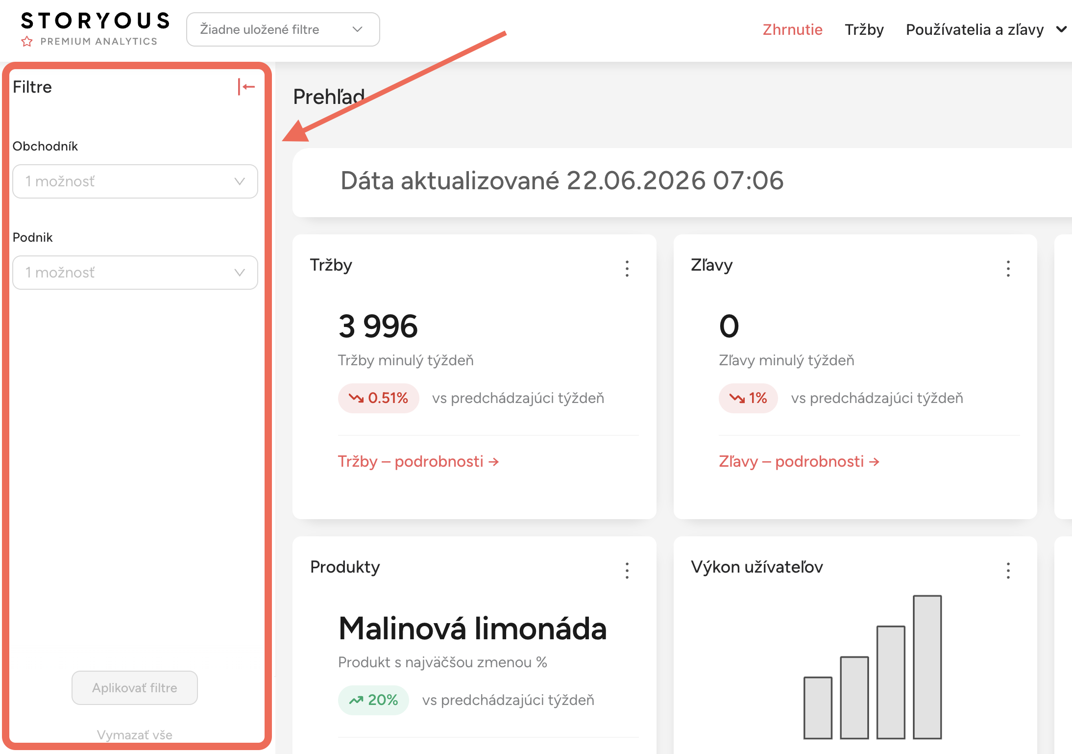Switch to the Tržby tab
The image size is (1072, 754).
864,29
